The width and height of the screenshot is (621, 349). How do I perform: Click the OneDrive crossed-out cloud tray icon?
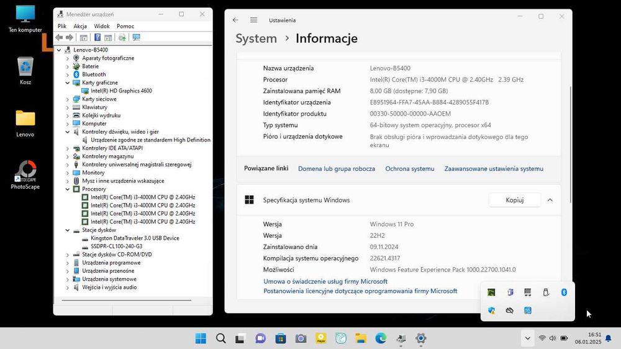click(x=510, y=310)
